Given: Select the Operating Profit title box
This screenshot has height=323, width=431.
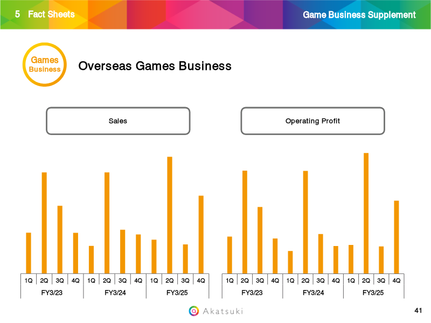Looking at the screenshot, I should click(x=312, y=121).
